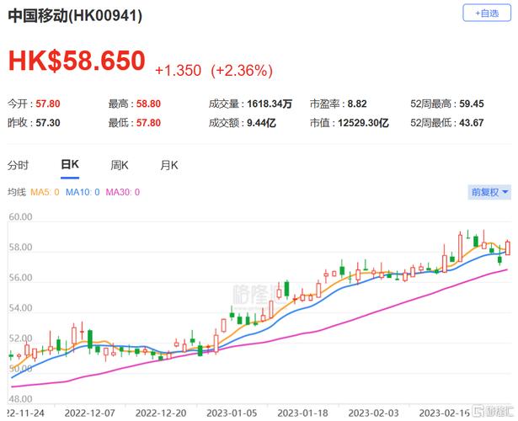Click the stock title 中国移动(HK00941)

(x=75, y=15)
